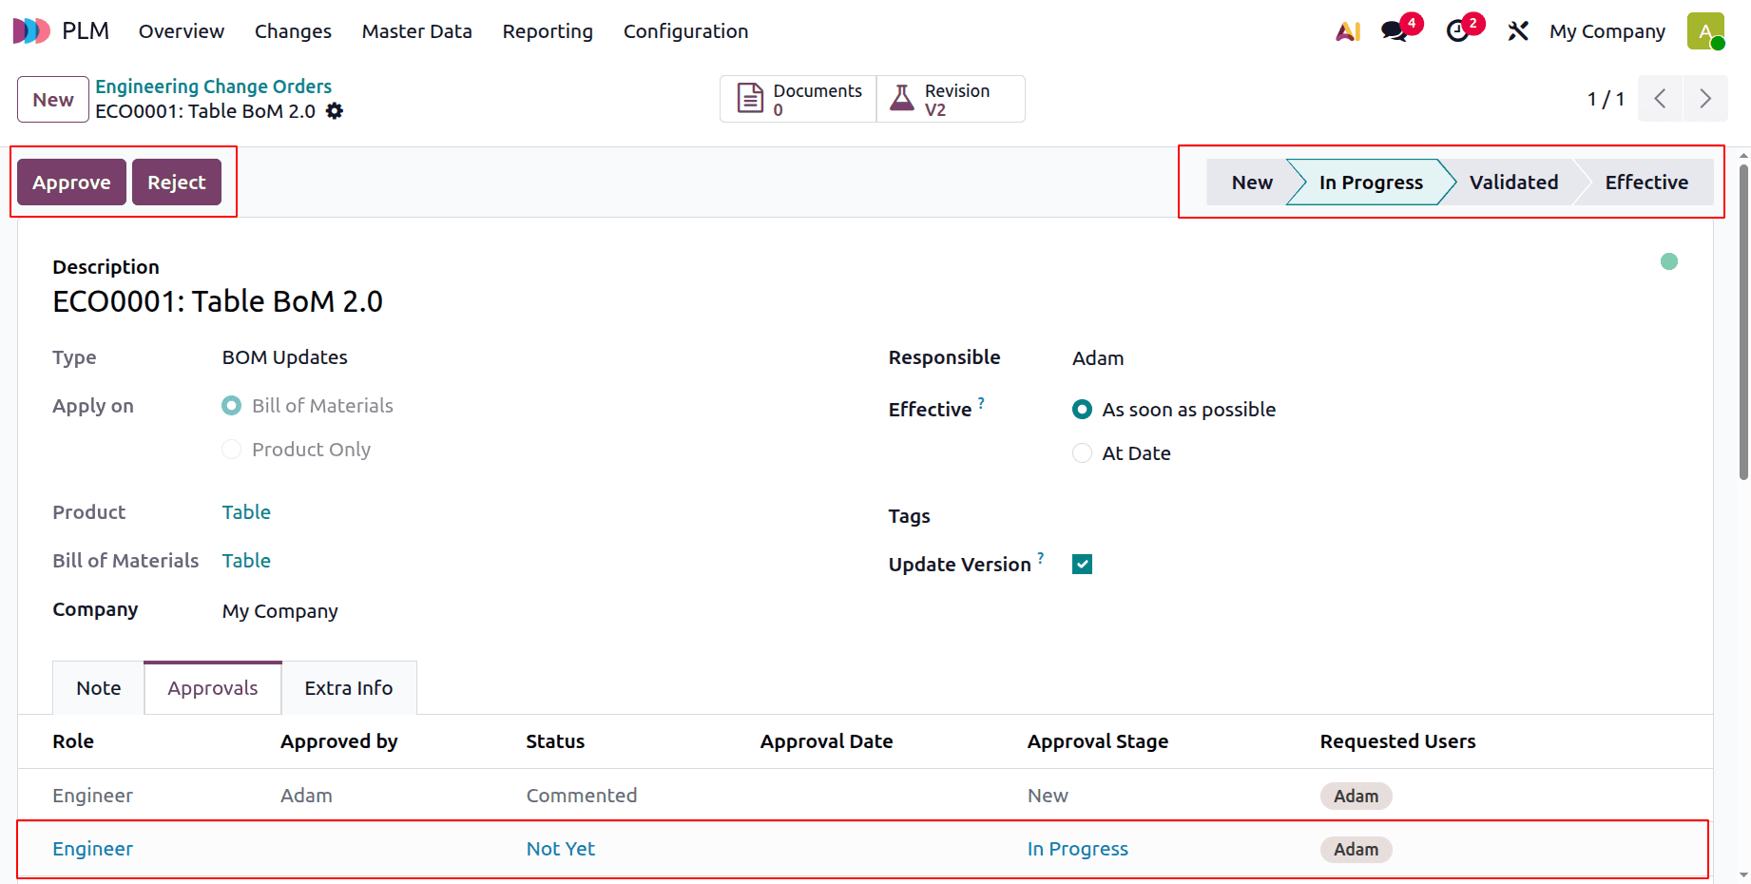Switch to the Approvals tab
The image size is (1751, 884).
point(213,688)
